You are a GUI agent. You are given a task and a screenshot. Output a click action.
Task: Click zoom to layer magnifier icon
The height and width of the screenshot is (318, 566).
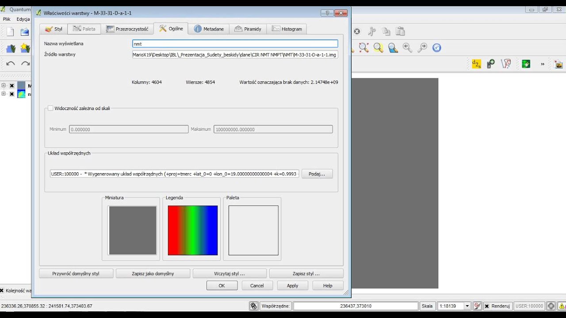pyautogui.click(x=393, y=47)
